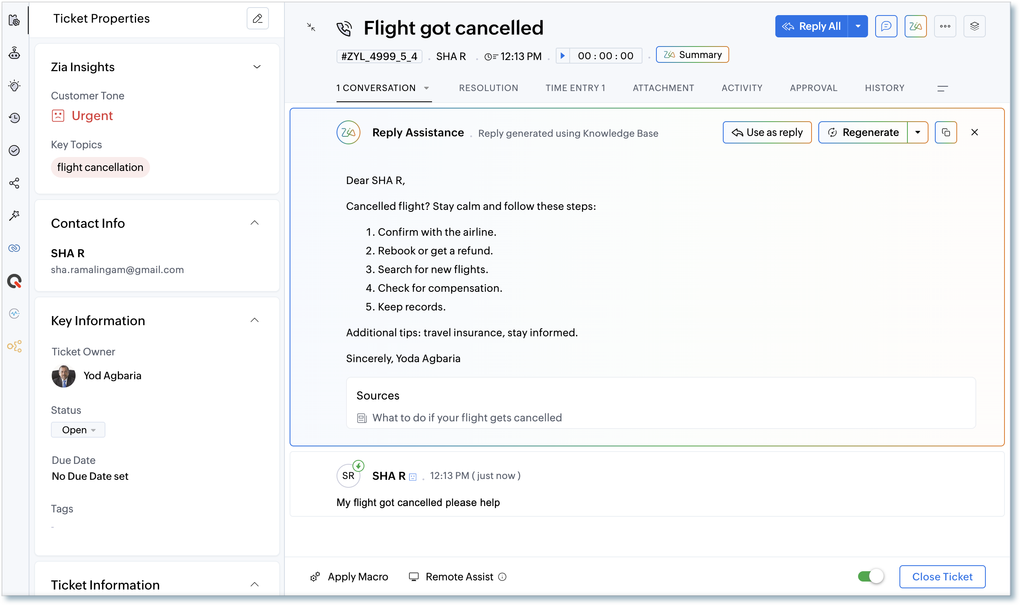Open the Status dropdown showing Open
This screenshot has height=605, width=1020.
(x=78, y=430)
